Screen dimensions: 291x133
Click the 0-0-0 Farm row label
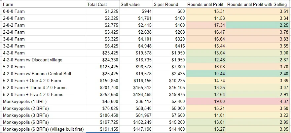pyautogui.click(x=43, y=12)
